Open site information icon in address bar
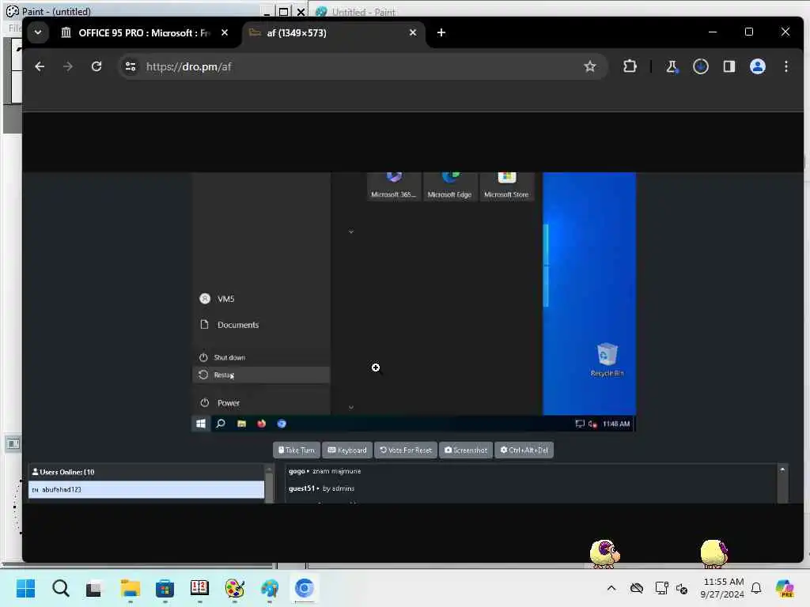 point(131,66)
